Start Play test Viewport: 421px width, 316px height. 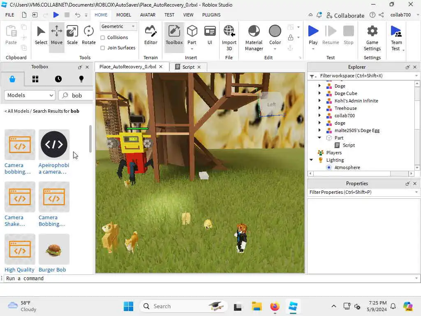coord(313,35)
